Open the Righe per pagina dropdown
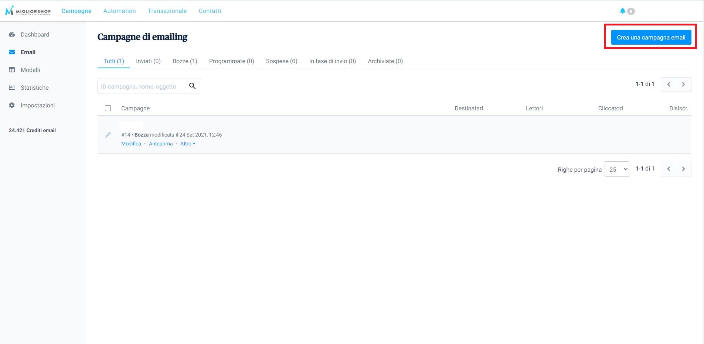Screen dimensions: 704x344 (x=616, y=169)
